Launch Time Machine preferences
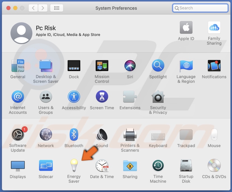 coord(158,166)
